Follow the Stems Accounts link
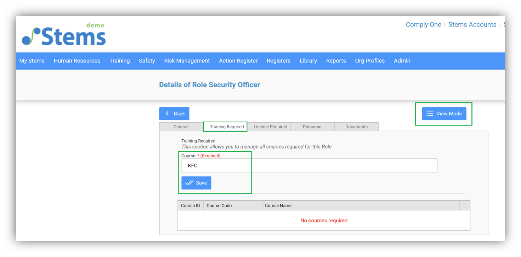The image size is (521, 257). pos(472,24)
